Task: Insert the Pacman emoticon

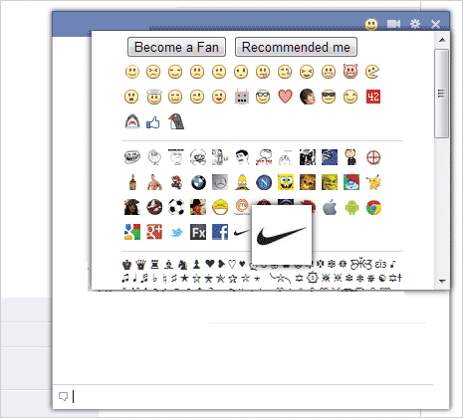Action: point(372,72)
